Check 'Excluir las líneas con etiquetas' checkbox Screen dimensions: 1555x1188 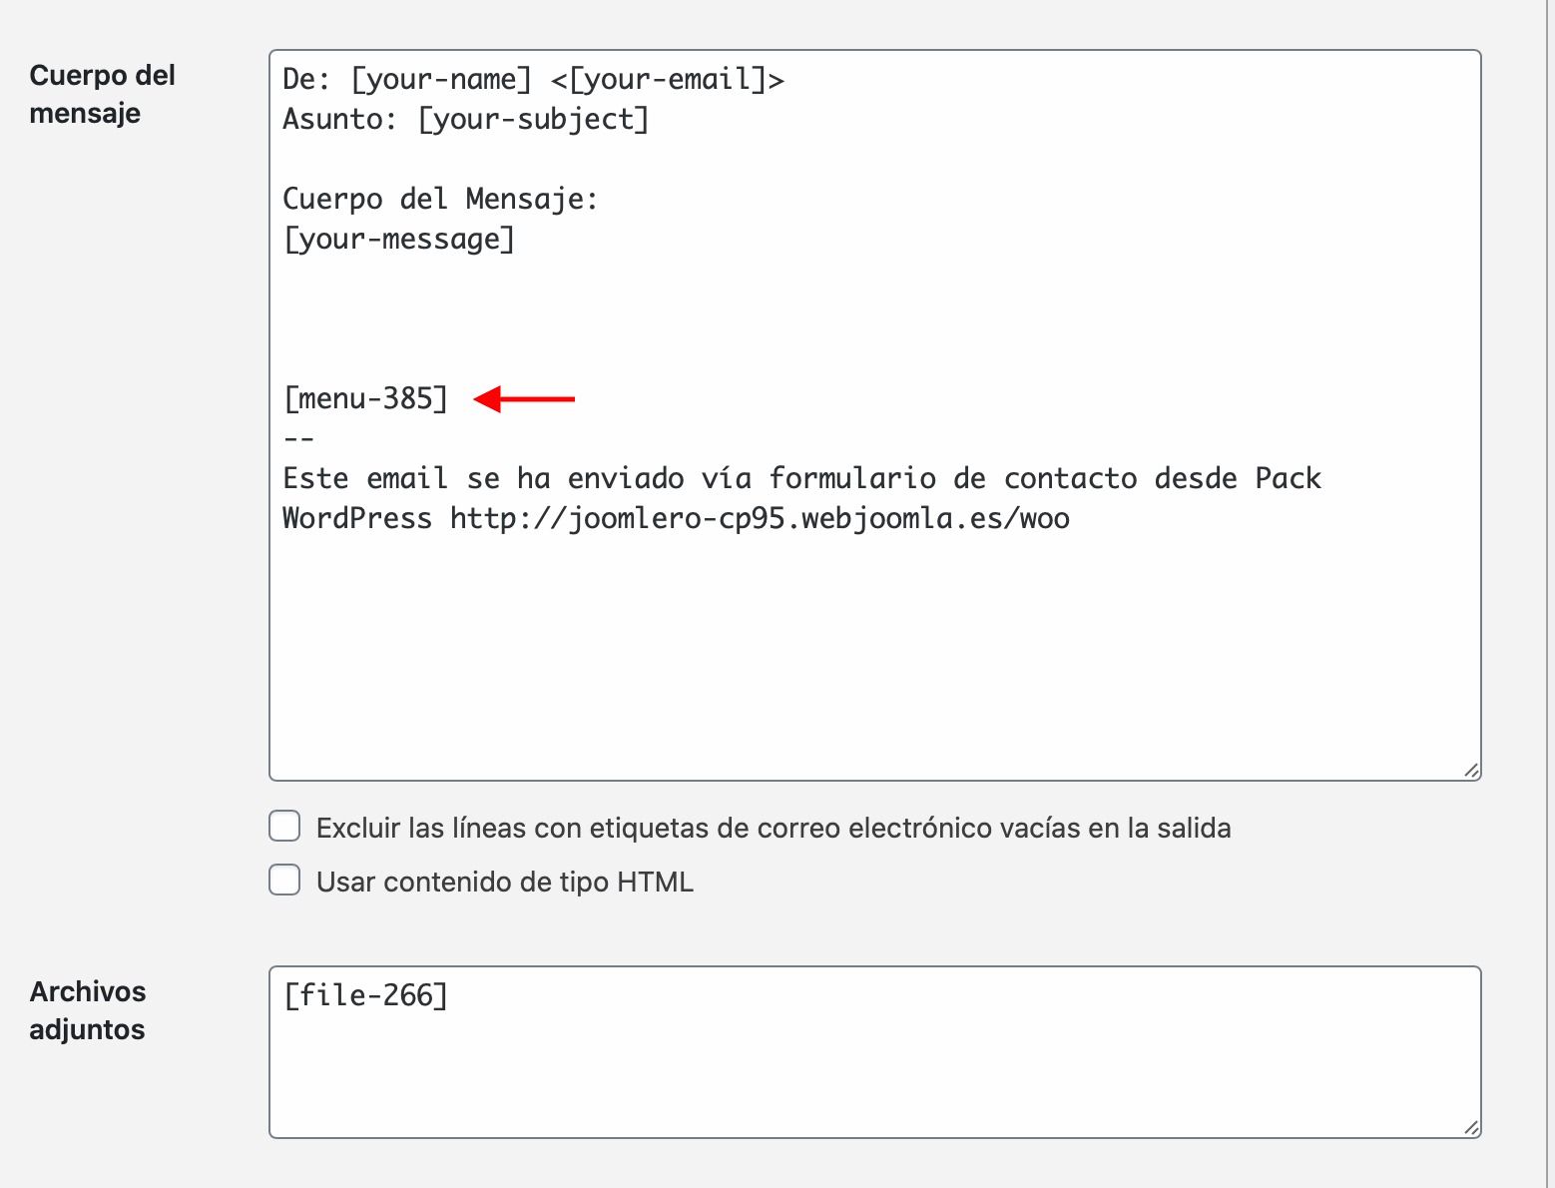click(x=284, y=827)
